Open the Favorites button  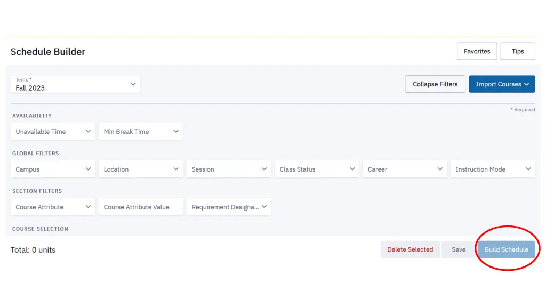[x=477, y=51]
